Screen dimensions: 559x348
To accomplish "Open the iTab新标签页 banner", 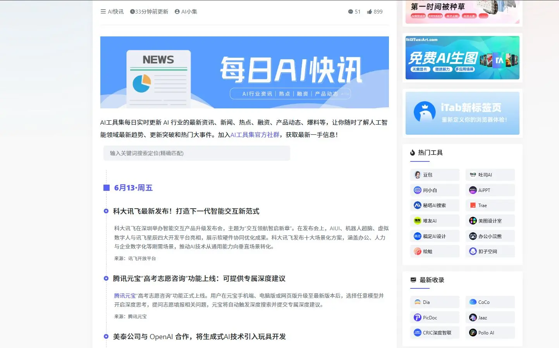I will click(x=462, y=113).
